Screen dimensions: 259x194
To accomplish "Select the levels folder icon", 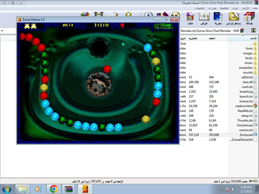I will [255, 58].
